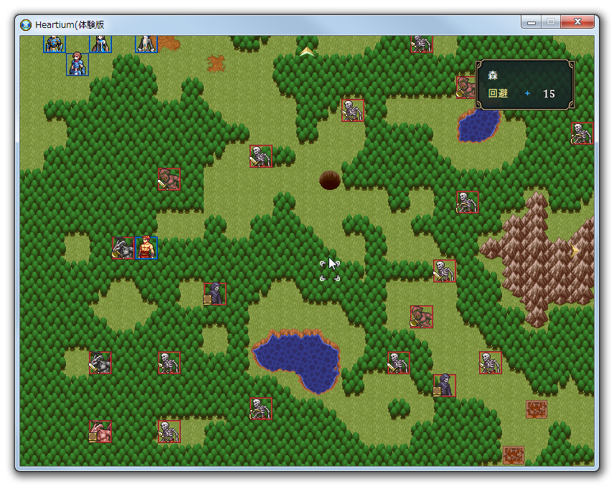Target the skeleton spearman above the ruined chests

pyautogui.click(x=490, y=363)
